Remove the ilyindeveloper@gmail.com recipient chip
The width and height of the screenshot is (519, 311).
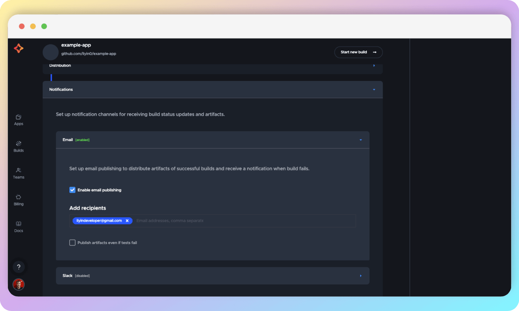pos(127,221)
